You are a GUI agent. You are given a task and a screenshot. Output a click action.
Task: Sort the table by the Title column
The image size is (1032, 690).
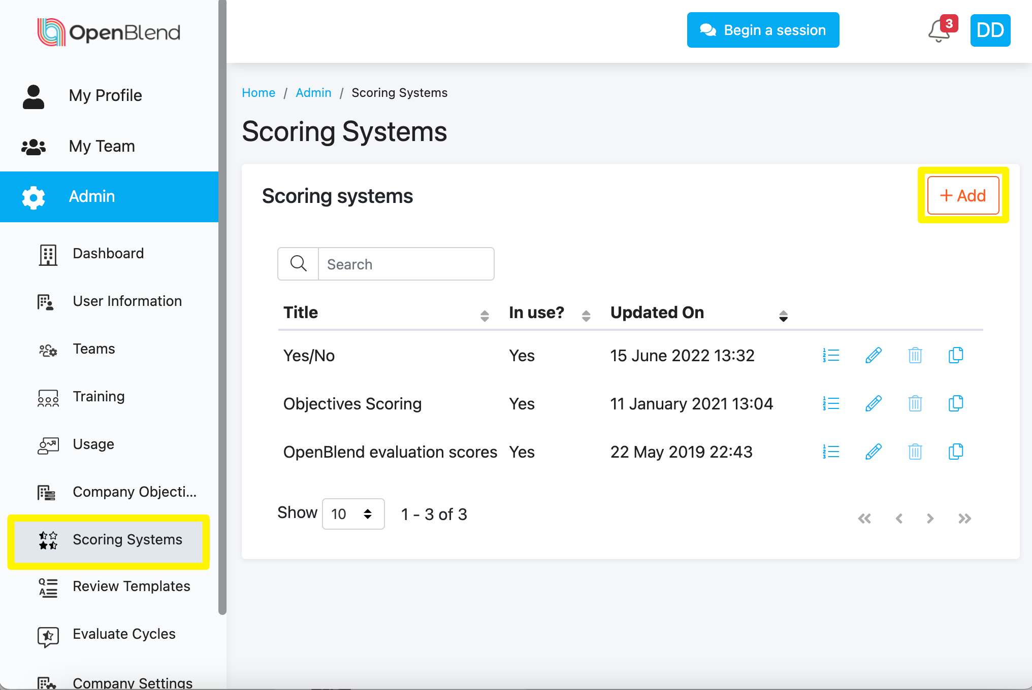[x=484, y=316]
